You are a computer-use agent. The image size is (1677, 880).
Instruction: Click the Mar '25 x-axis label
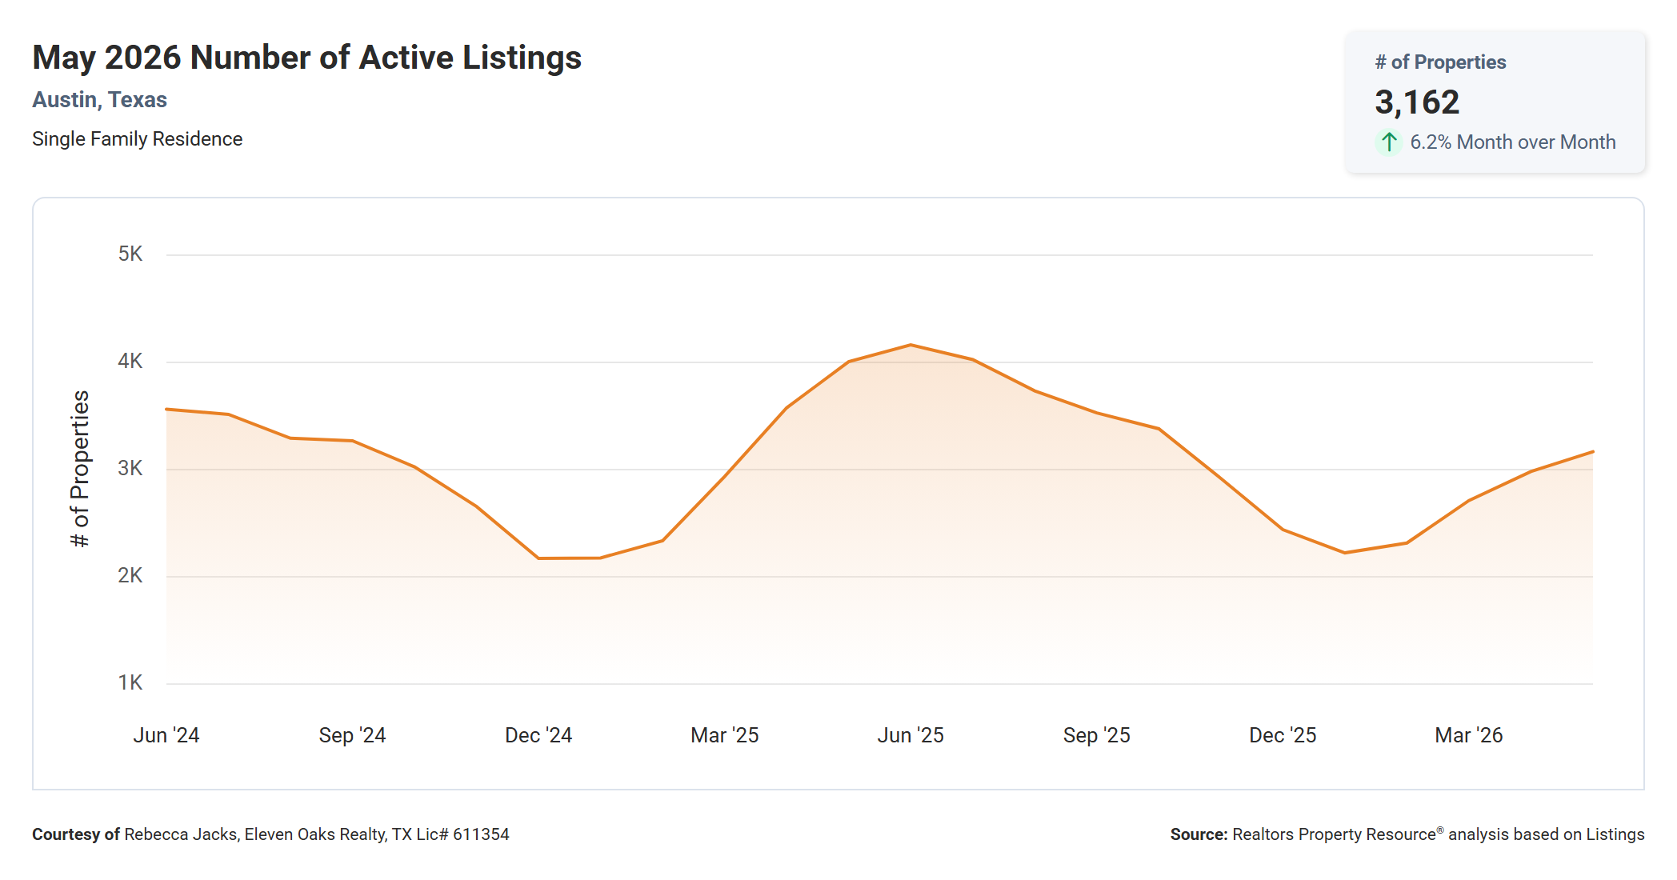[725, 735]
